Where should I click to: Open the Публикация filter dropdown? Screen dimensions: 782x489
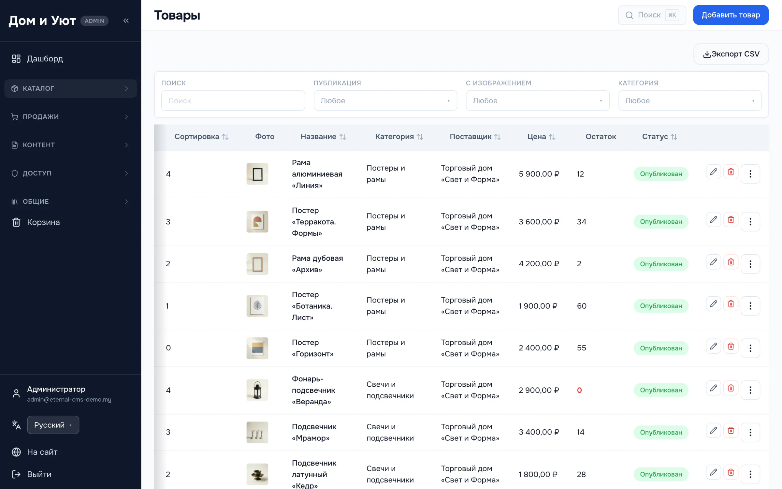(x=385, y=100)
